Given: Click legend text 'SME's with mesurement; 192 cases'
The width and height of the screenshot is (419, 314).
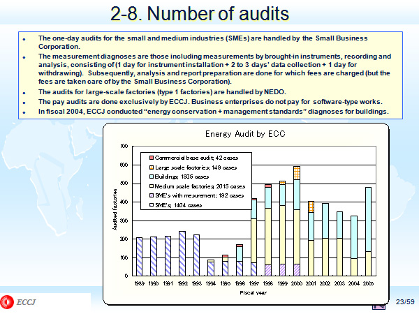Looking at the screenshot, I should coord(199,195).
